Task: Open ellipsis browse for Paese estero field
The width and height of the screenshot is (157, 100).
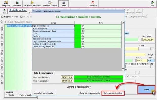Action: pos(152,67)
